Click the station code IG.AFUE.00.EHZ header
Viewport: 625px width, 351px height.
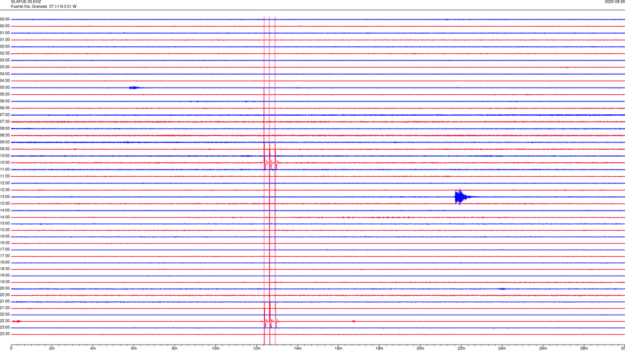pos(25,2)
